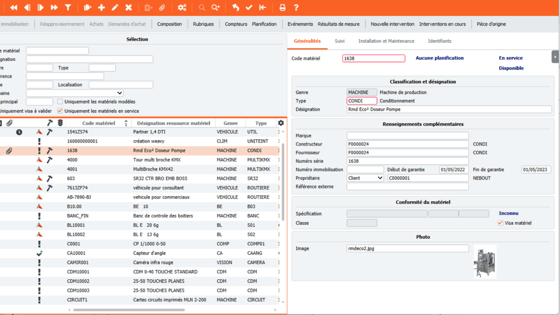Click the question mark help icon
The image size is (560, 315).
point(296,7)
